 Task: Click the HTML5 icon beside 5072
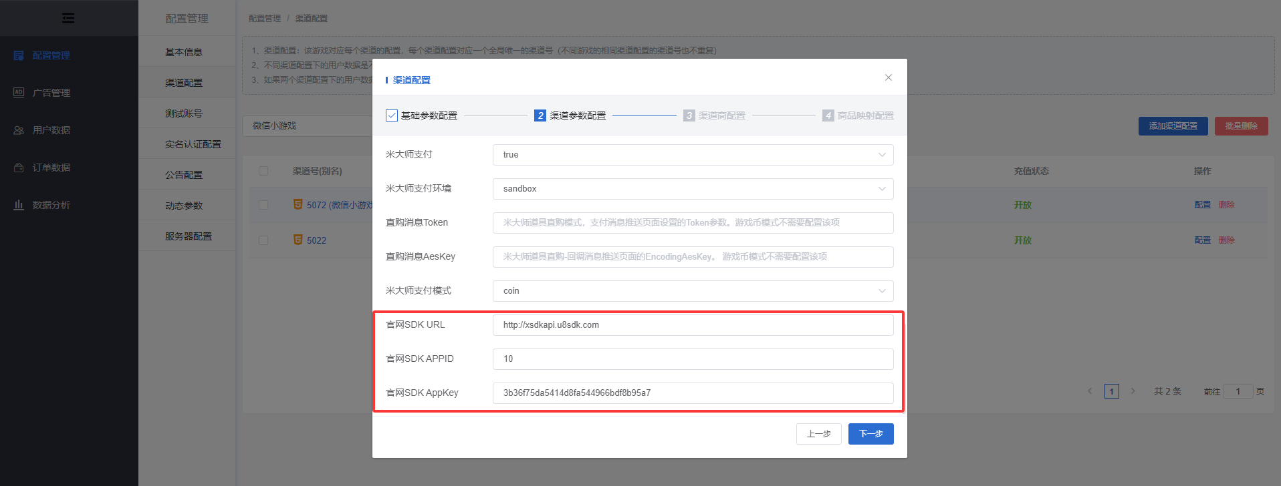pos(298,204)
